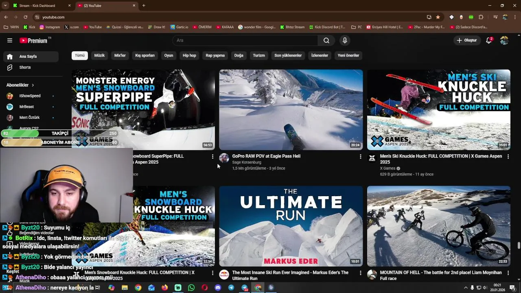521x293 pixels.
Task: Open the Instagram bookmark
Action: pyautogui.click(x=50, y=27)
